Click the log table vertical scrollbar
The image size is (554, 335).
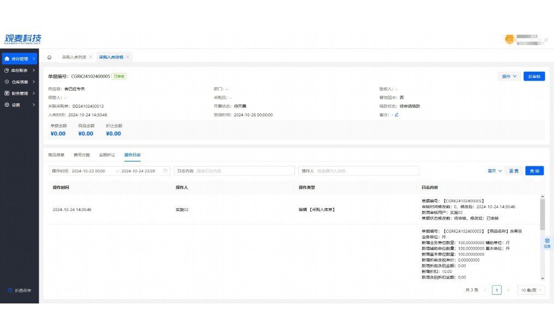pyautogui.click(x=542, y=215)
